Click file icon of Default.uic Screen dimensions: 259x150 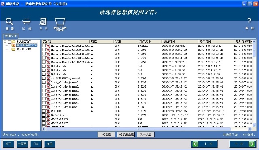click(48, 115)
